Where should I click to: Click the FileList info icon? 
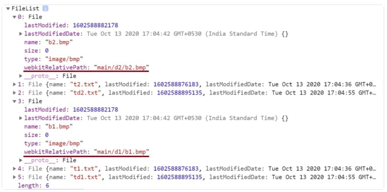45,8
